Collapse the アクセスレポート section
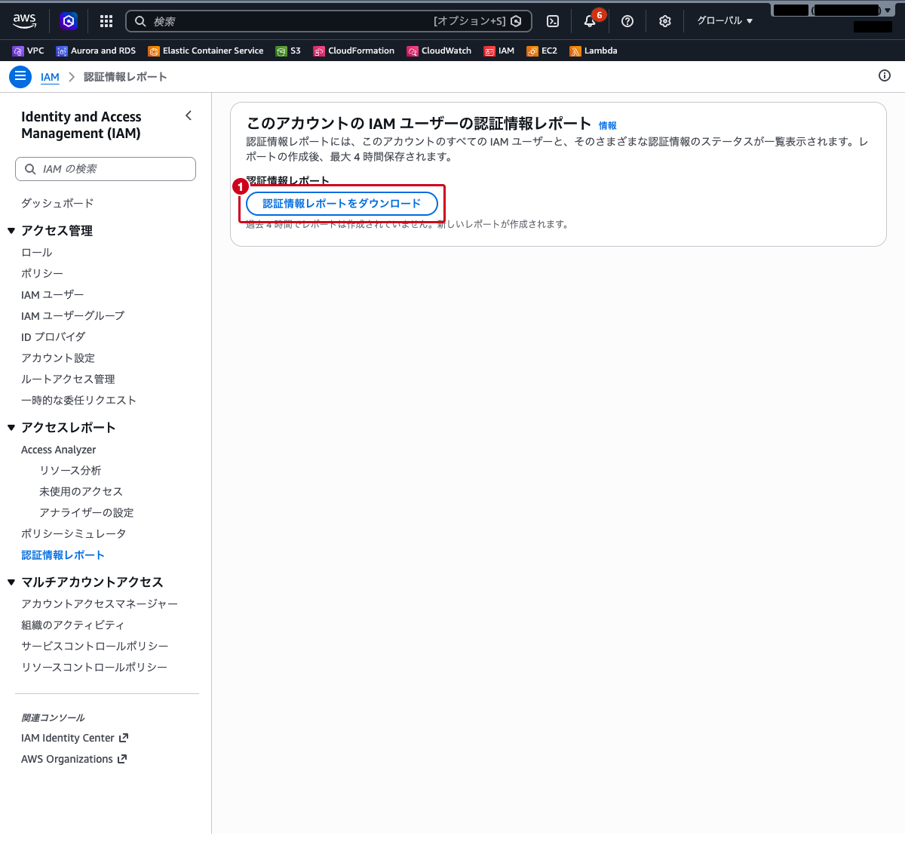 pyautogui.click(x=11, y=428)
